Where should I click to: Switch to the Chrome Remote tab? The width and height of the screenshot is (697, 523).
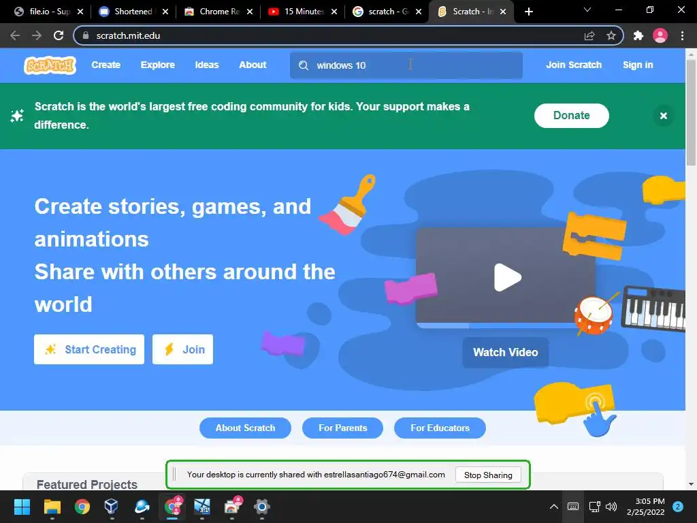pyautogui.click(x=218, y=12)
